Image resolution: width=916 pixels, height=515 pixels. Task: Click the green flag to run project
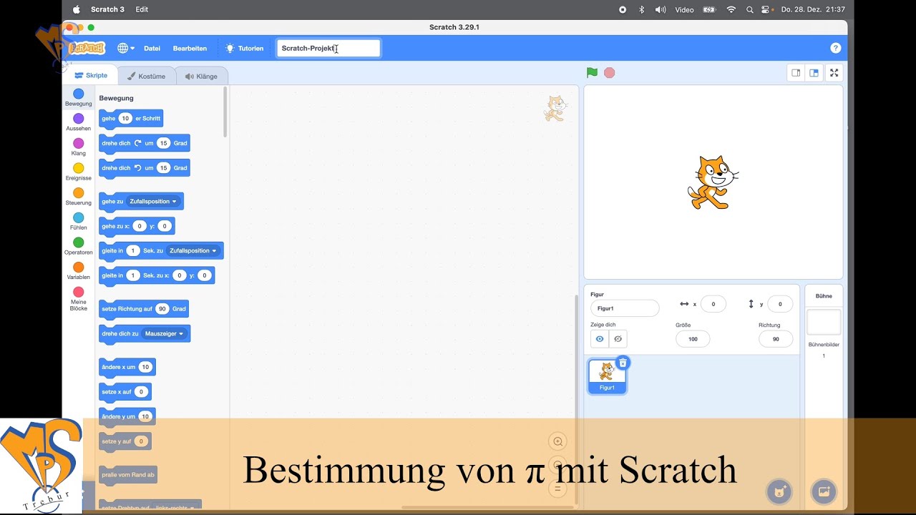pos(592,72)
